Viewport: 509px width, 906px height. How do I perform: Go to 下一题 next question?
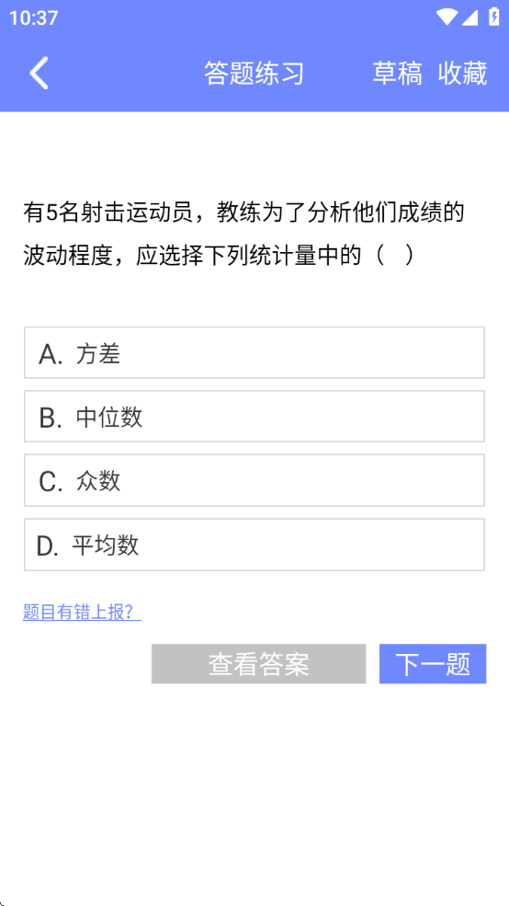(433, 664)
